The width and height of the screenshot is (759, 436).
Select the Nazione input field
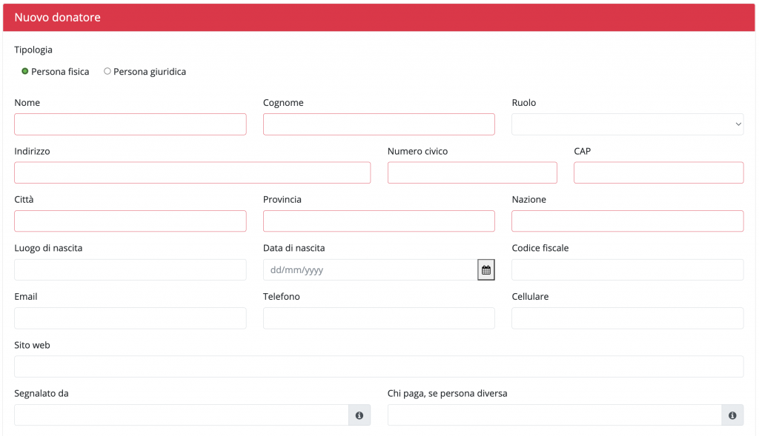(627, 221)
